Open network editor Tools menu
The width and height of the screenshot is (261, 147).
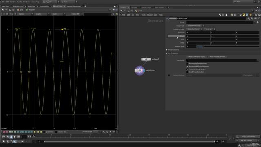pyautogui.click(x=143, y=15)
